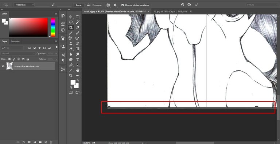Select the Color panel tab
280x144 pixels.
pyautogui.click(x=4, y=13)
